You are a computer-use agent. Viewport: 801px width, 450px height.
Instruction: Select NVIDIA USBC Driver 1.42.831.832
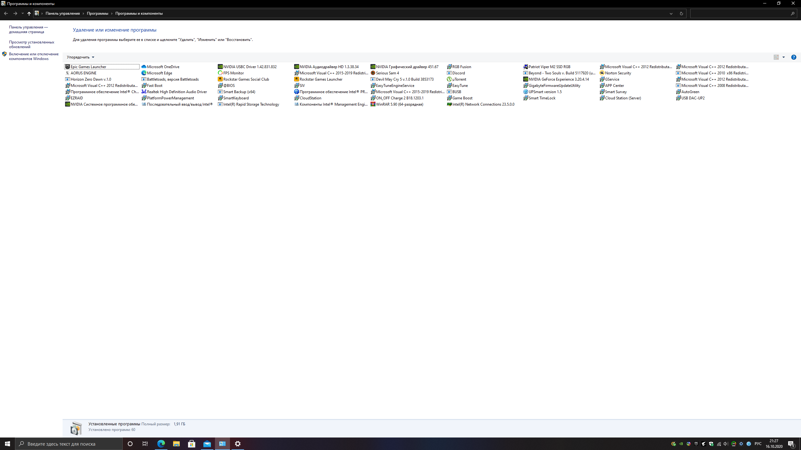[x=247, y=67]
